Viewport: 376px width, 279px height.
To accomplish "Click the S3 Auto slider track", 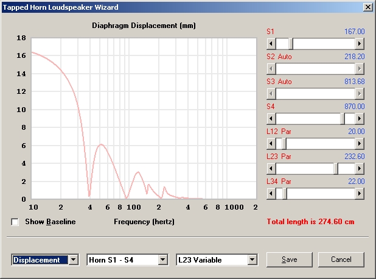I will coord(315,94).
